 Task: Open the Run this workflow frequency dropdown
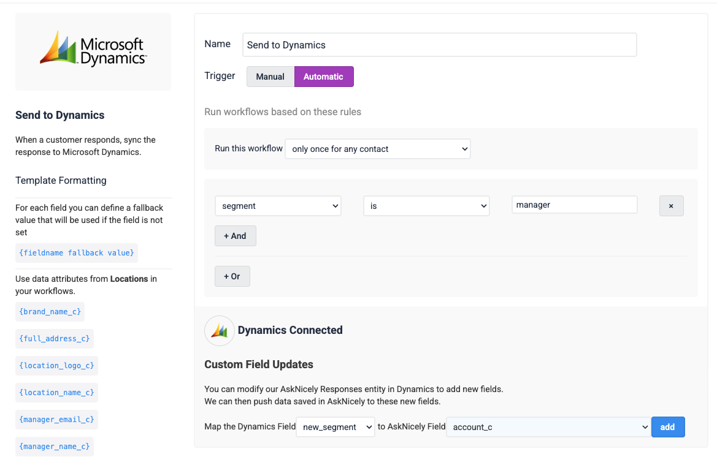[x=378, y=149]
